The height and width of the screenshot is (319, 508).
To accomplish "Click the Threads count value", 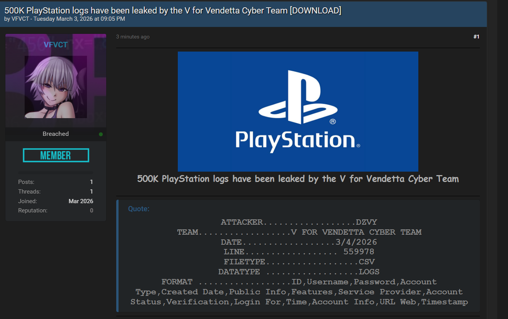I will click(91, 192).
